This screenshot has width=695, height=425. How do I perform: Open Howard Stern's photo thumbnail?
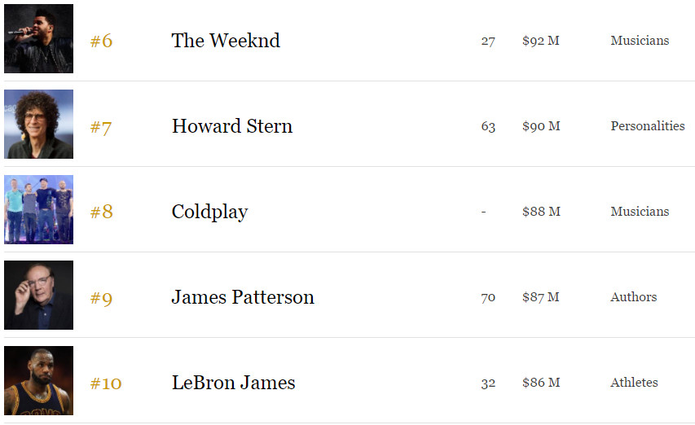tap(38, 124)
